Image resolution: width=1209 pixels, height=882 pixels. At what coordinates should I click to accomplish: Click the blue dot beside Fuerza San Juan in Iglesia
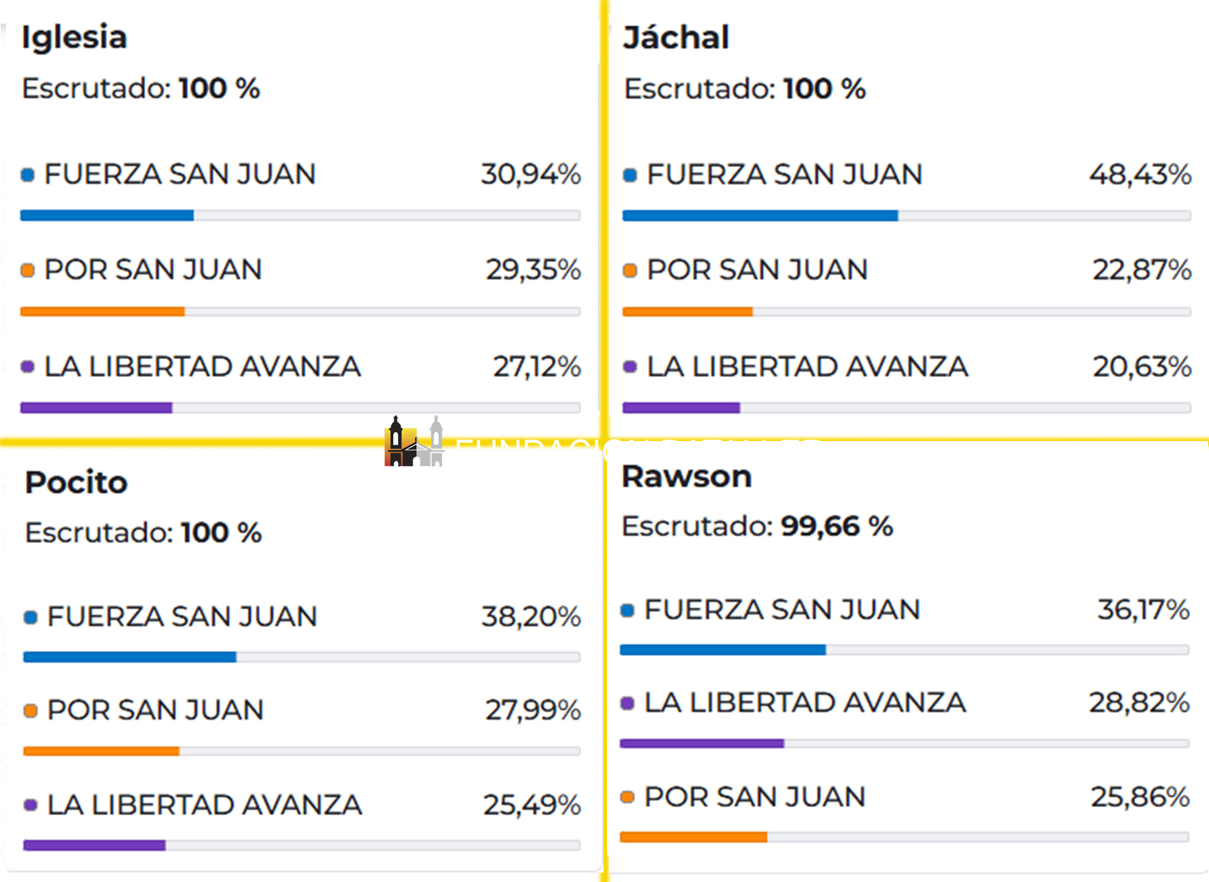[28, 175]
